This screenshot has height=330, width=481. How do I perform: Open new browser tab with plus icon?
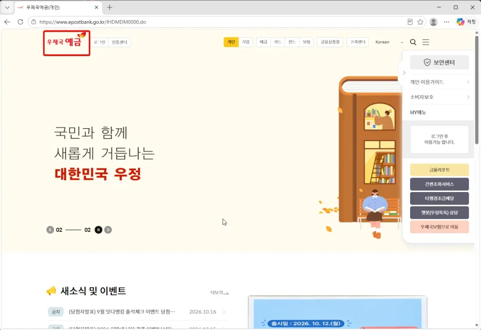coord(109,8)
